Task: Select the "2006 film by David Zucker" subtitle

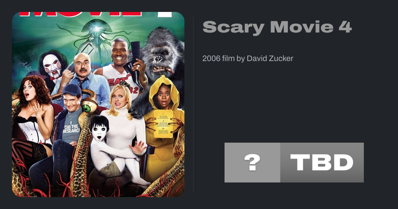Action: click(248, 59)
